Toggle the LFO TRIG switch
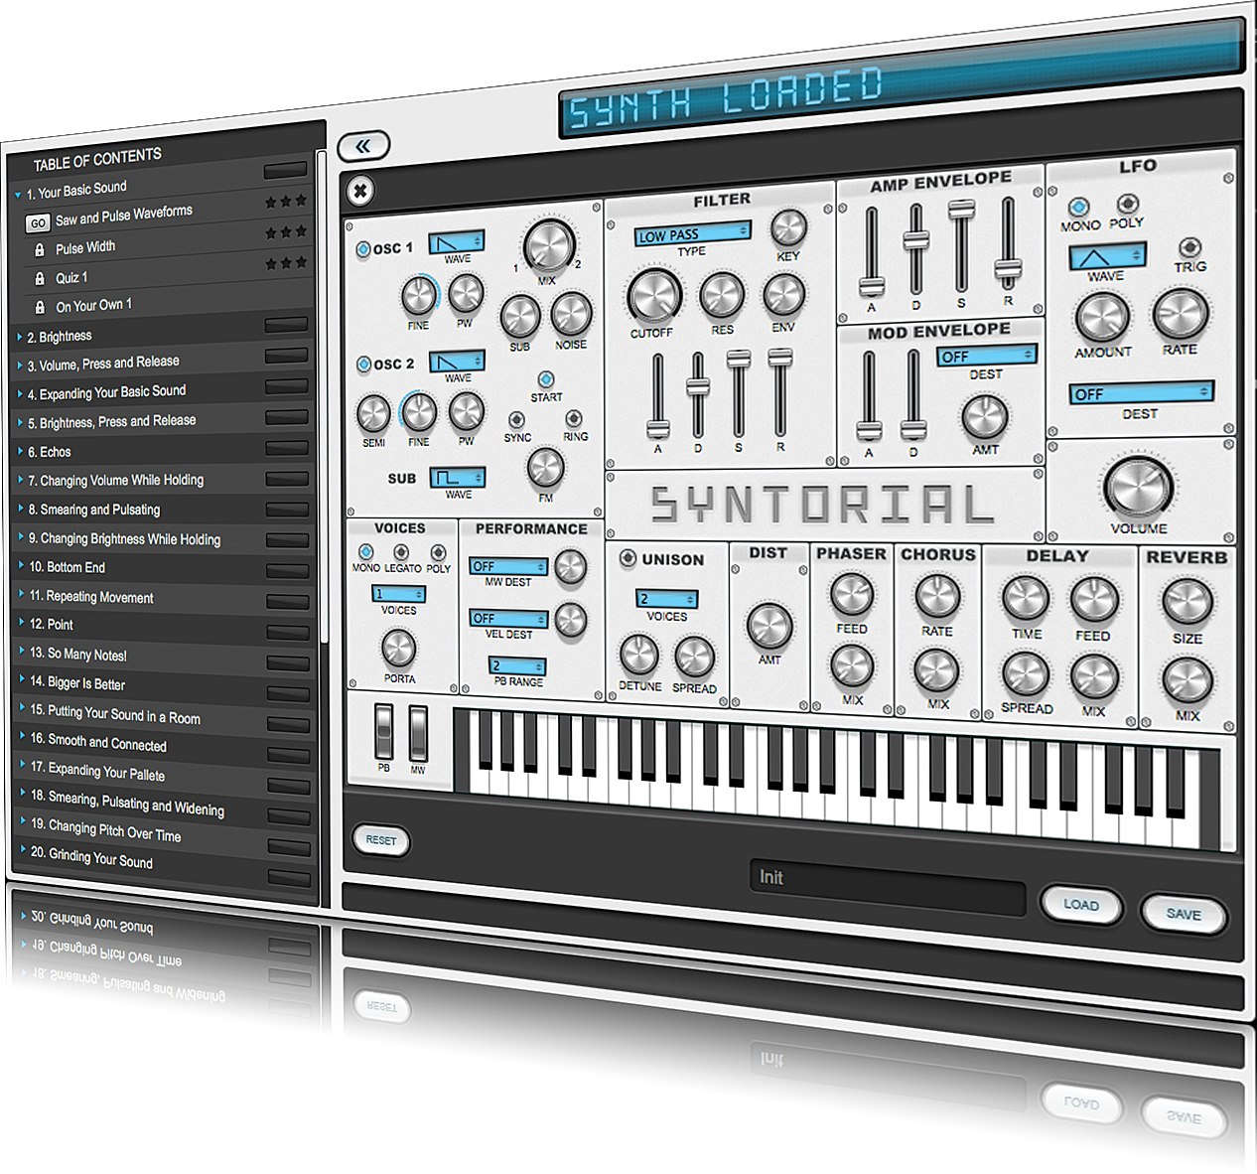The height and width of the screenshot is (1174, 1257). click(1188, 247)
